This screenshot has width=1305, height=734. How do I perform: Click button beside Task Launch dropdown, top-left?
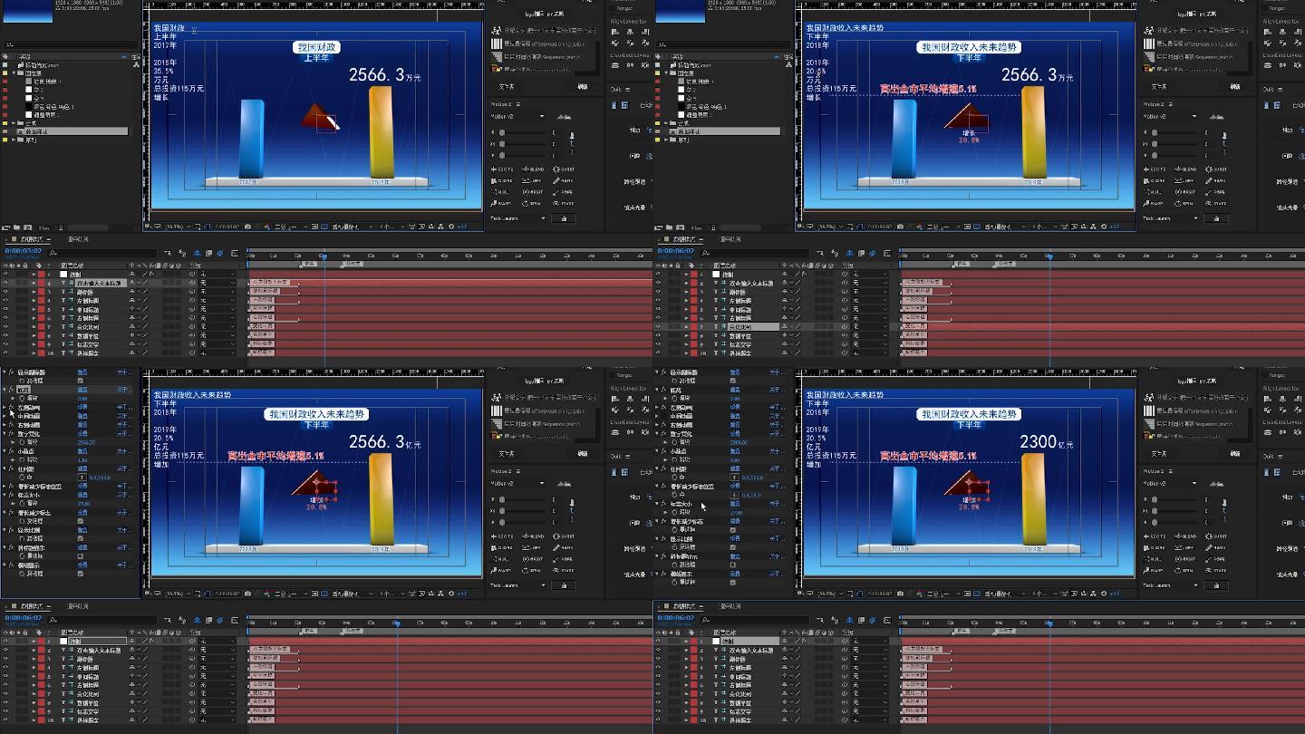564,218
